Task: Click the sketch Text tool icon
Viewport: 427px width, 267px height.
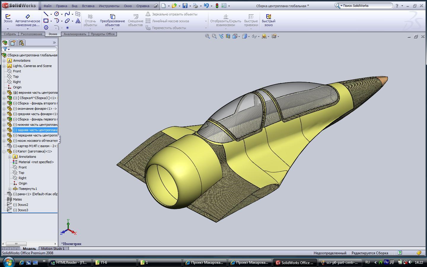Action: 78,21
